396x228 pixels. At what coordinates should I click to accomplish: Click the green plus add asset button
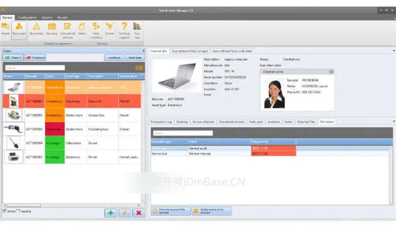click(x=111, y=212)
